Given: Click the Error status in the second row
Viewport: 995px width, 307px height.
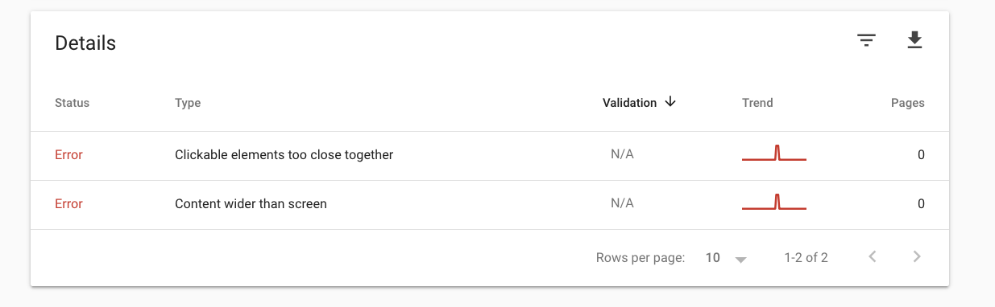Looking at the screenshot, I should (68, 203).
